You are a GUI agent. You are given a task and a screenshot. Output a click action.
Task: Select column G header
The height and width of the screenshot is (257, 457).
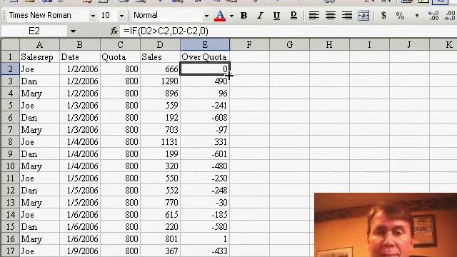click(289, 44)
